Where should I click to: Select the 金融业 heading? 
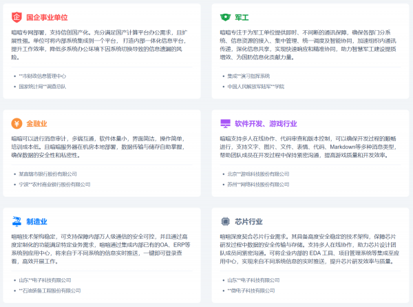click(x=36, y=124)
